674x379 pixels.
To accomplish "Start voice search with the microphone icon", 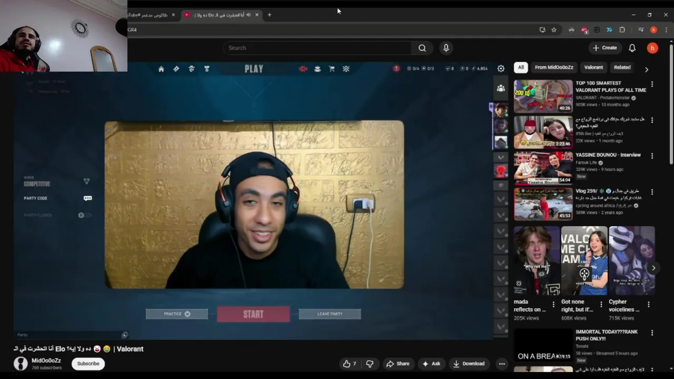I will [446, 48].
